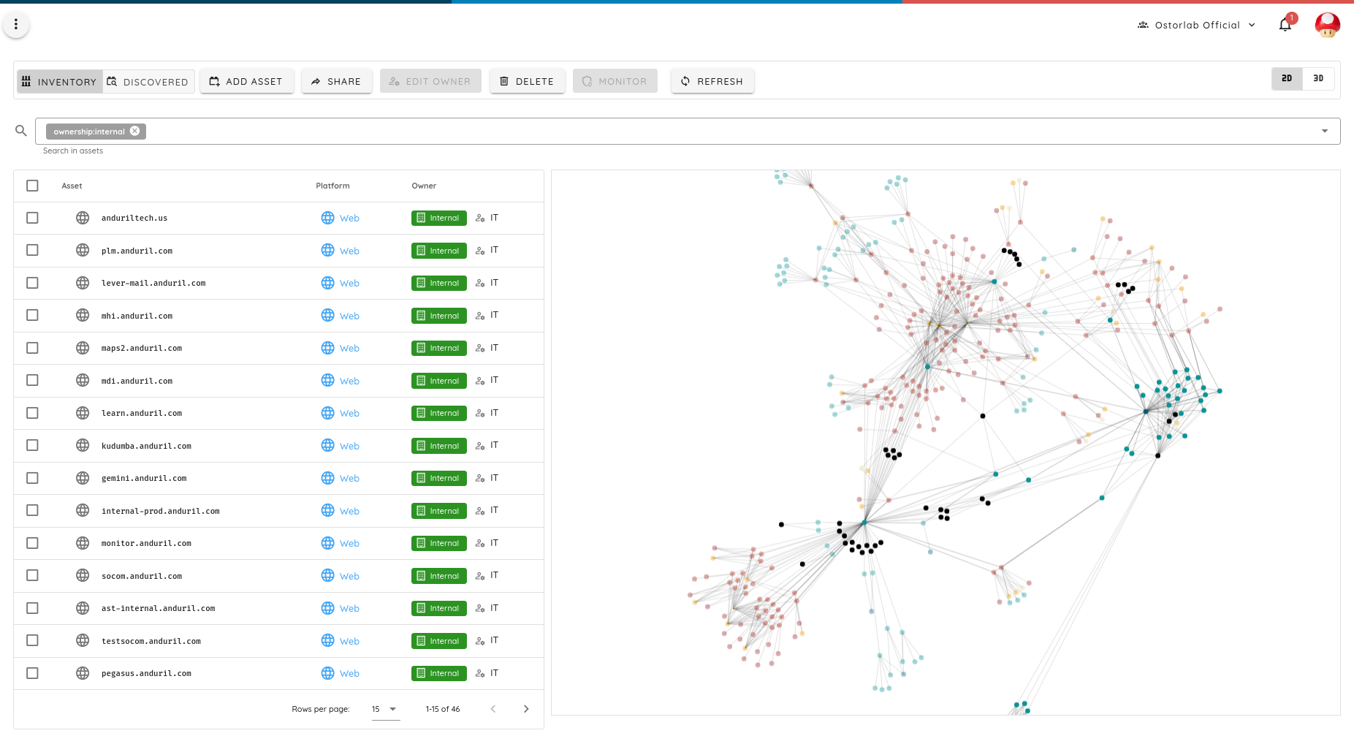1354x736 pixels.
Task: Open the notifications bell
Action: pos(1285,25)
